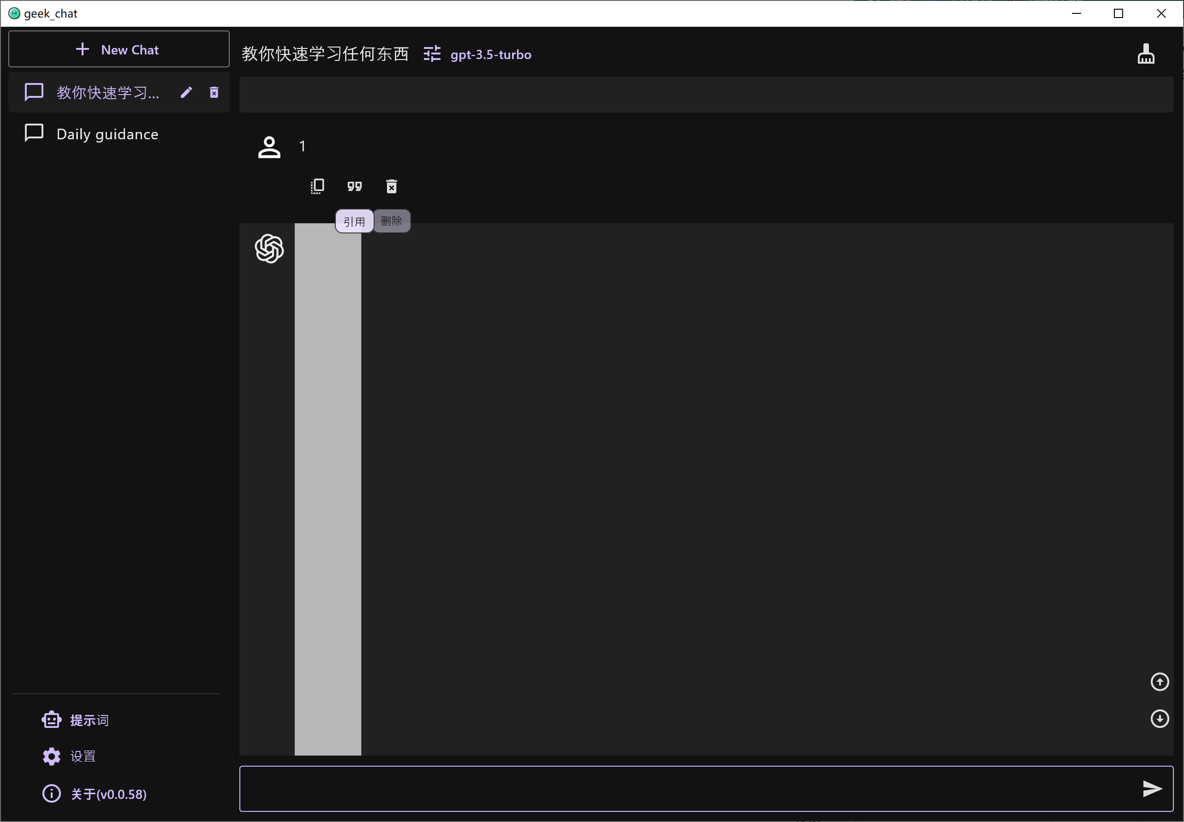Show 关于(v0.0.58) app info
1184x822 pixels.
click(x=108, y=793)
